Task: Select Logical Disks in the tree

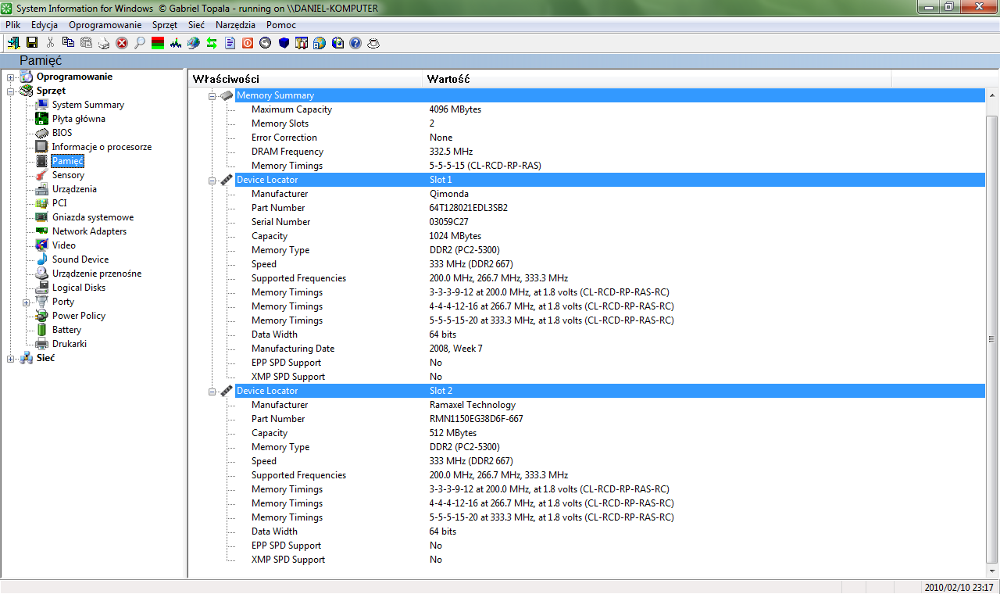Action: pyautogui.click(x=78, y=288)
